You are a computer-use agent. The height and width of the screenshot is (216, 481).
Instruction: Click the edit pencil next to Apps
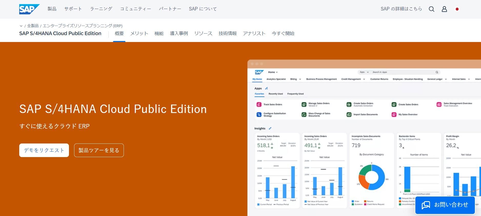click(x=266, y=88)
